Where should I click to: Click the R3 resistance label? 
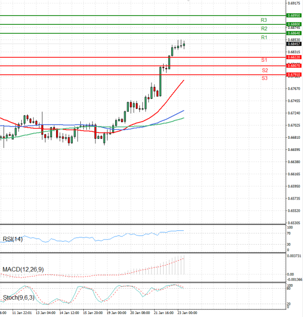click(x=264, y=20)
